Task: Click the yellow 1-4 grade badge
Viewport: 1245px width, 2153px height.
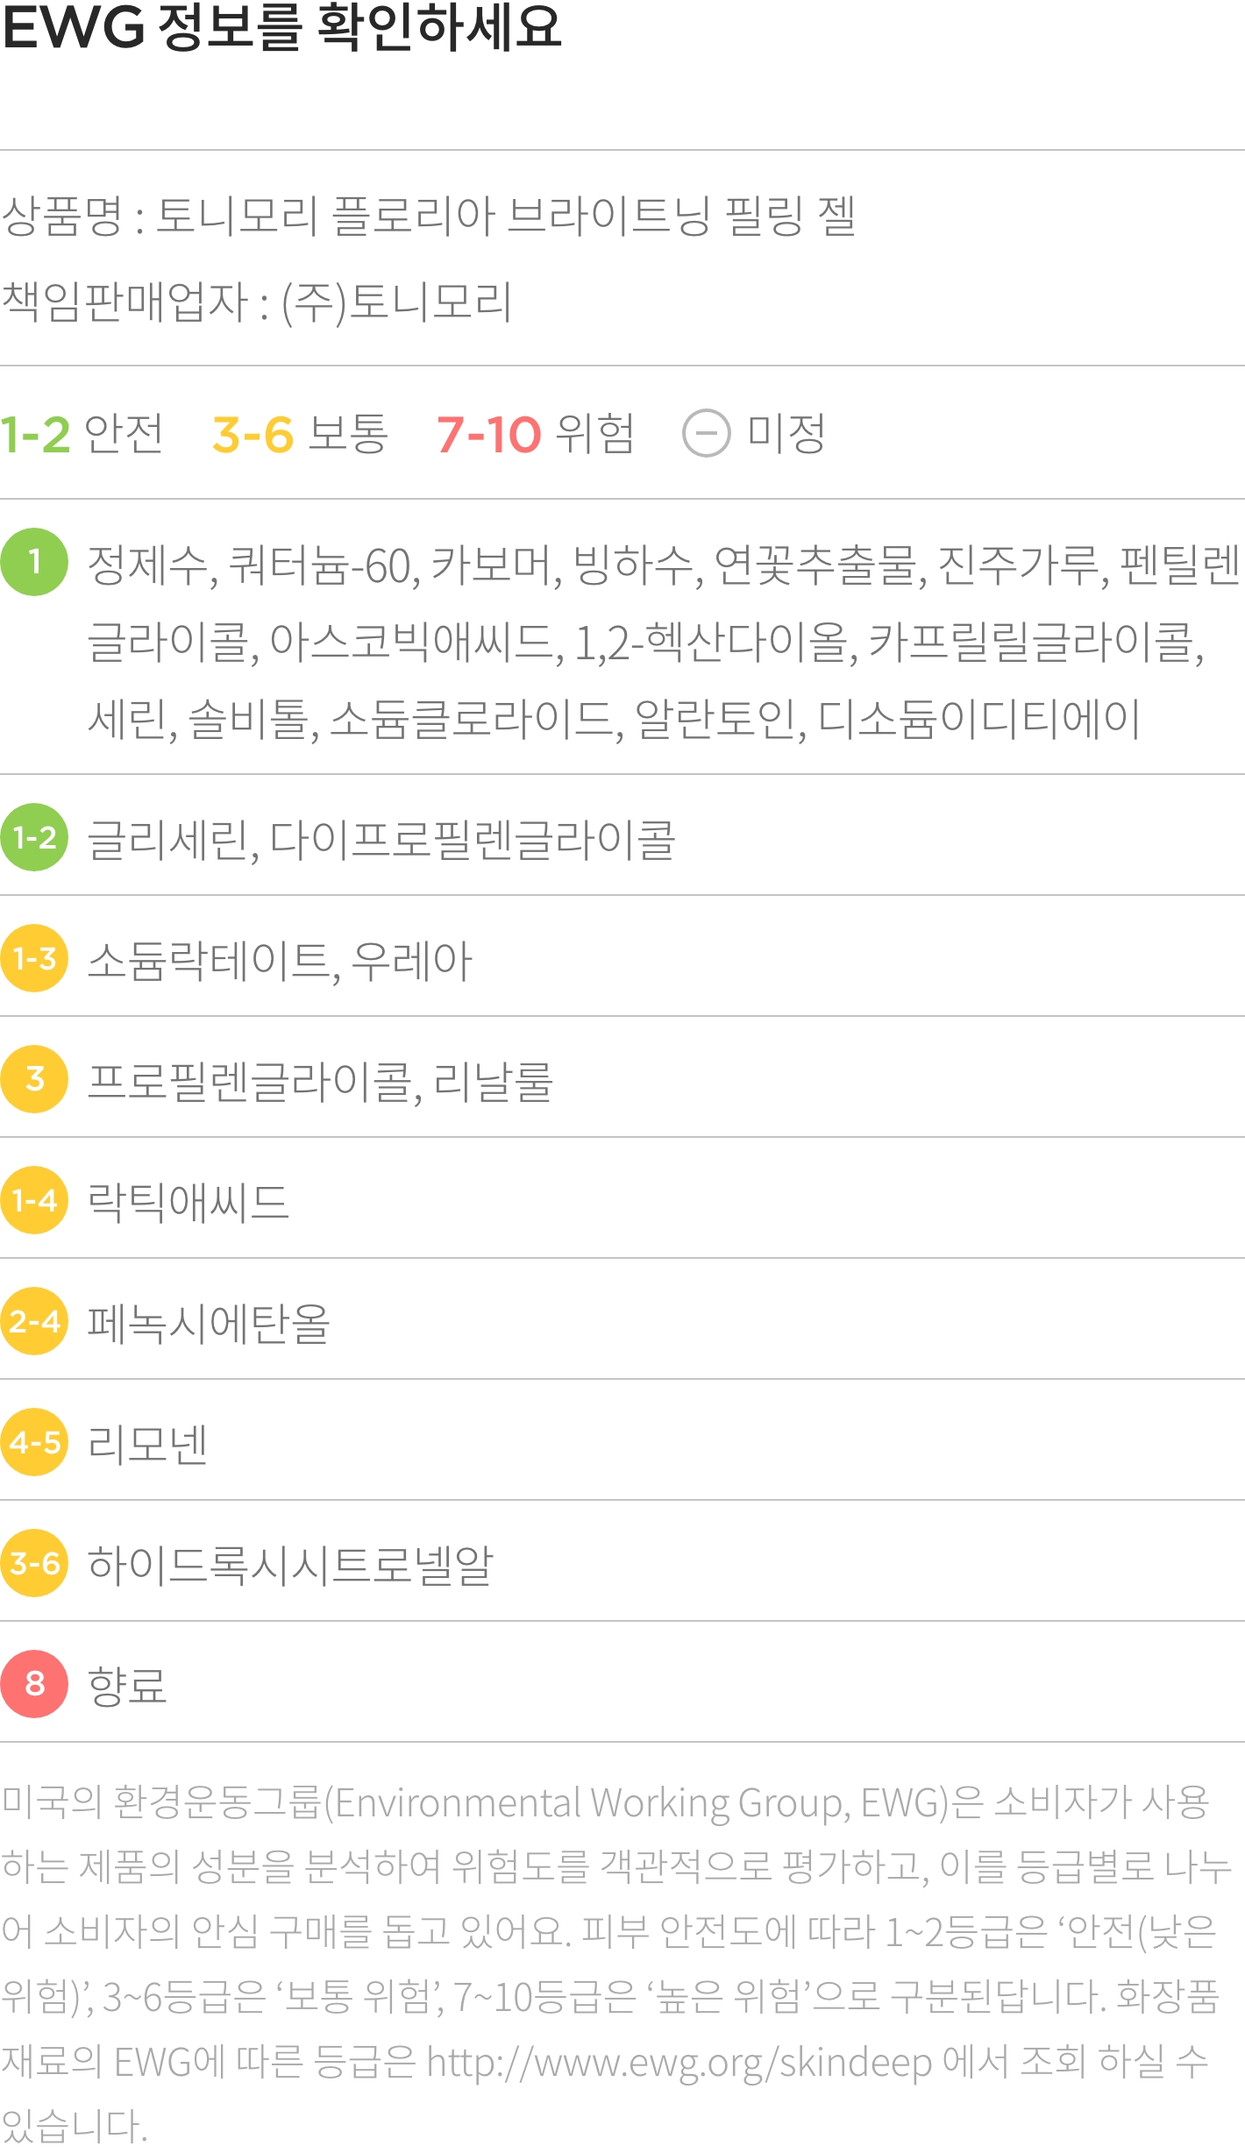Action: click(34, 1200)
